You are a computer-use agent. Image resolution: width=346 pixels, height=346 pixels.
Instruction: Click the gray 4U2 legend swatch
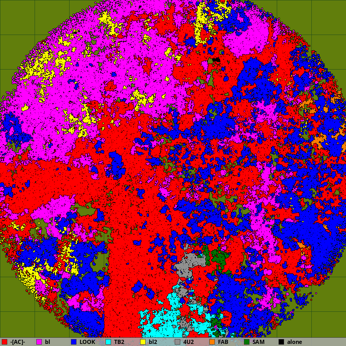[x=177, y=342]
